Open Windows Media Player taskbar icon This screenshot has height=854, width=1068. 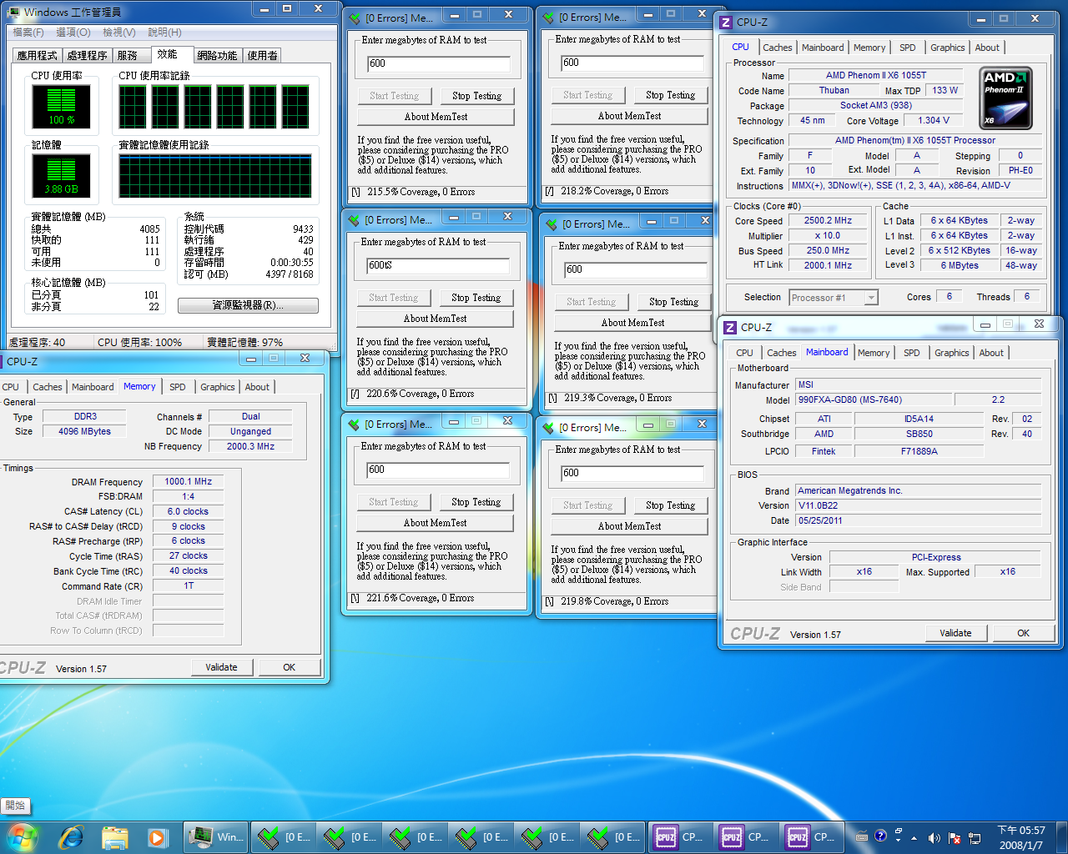tap(157, 836)
